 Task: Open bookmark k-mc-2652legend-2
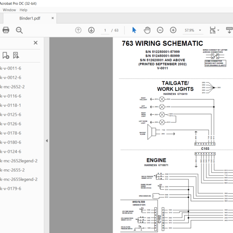point(19,161)
